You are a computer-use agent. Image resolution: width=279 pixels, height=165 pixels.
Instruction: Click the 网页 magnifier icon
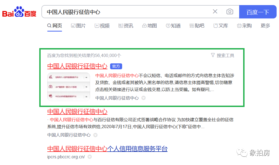(49, 26)
